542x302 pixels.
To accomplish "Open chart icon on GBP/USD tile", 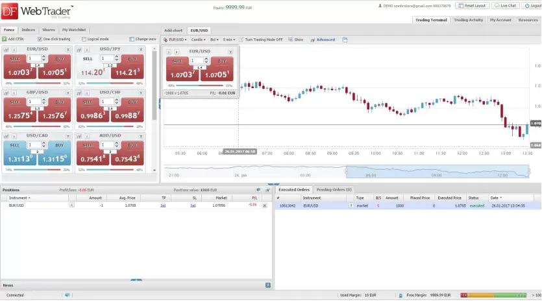I will pos(5,93).
